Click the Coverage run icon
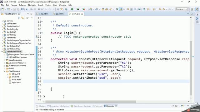The height and width of the screenshot is (112, 200). coord(78,9)
